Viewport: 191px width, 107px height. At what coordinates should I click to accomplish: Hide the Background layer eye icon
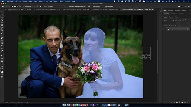pyautogui.click(x=164, y=29)
